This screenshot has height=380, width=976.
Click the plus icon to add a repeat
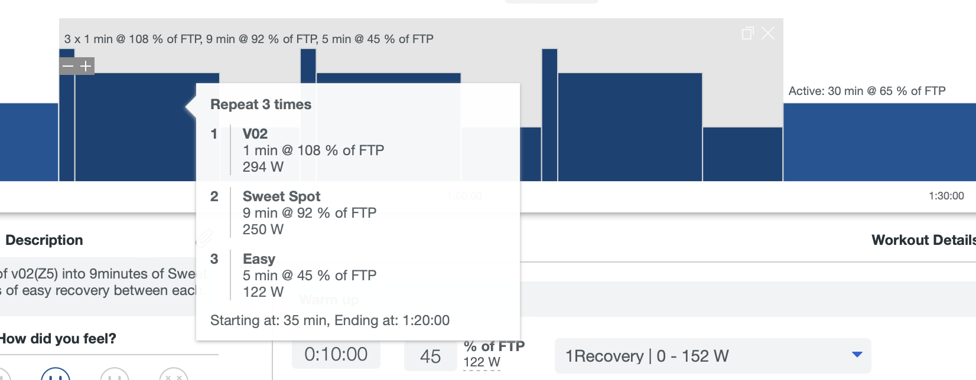point(86,66)
